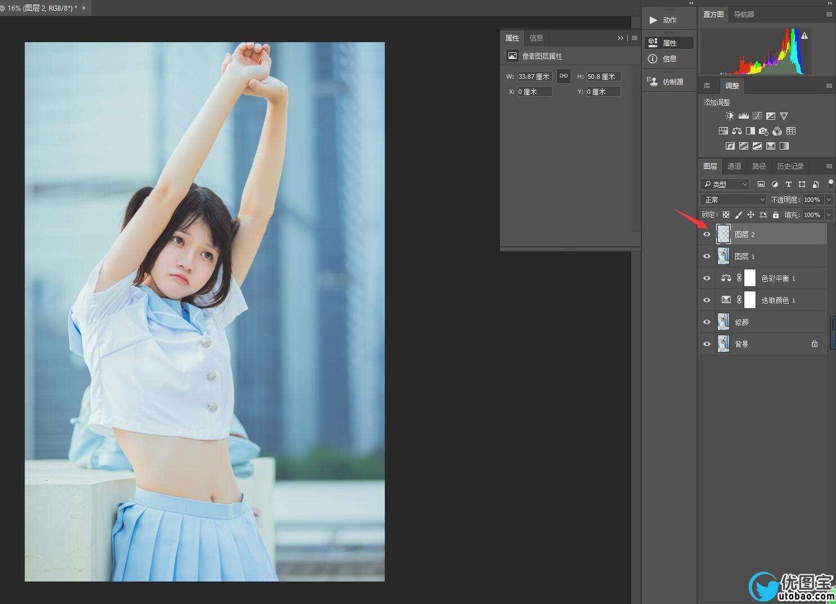Toggle visibility of 色彩平衡 1 layer
The width and height of the screenshot is (836, 604).
[x=707, y=278]
